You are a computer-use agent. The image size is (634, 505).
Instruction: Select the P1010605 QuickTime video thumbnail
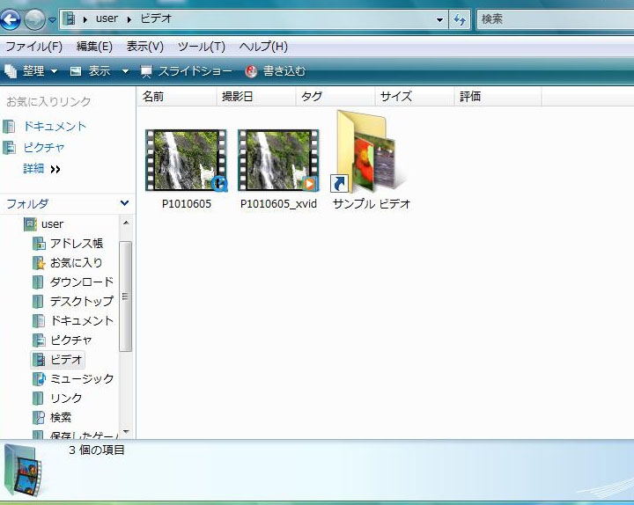click(187, 160)
